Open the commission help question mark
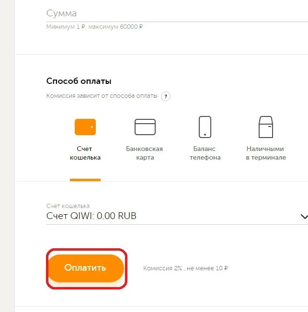Image resolution: width=308 pixels, height=312 pixels. coord(166,96)
